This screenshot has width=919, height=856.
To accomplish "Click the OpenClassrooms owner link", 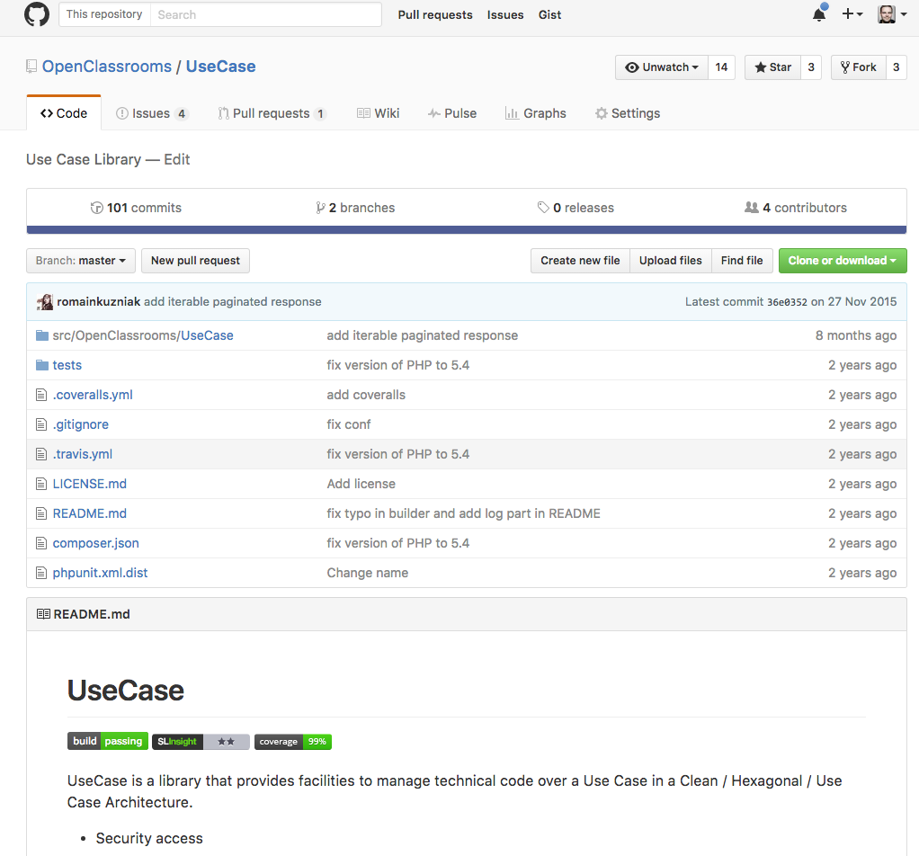I will tap(107, 67).
